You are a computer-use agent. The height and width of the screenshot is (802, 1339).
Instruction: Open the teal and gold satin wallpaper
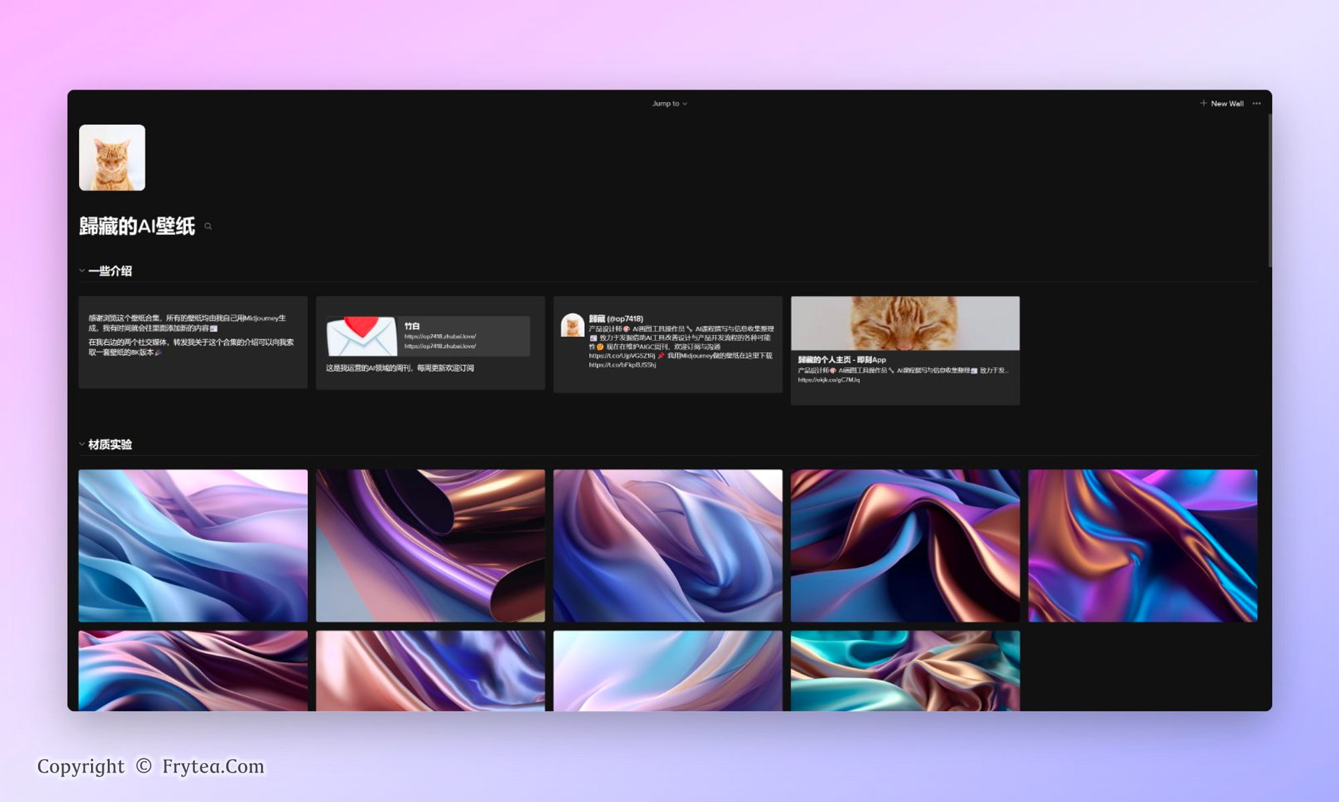pos(905,670)
